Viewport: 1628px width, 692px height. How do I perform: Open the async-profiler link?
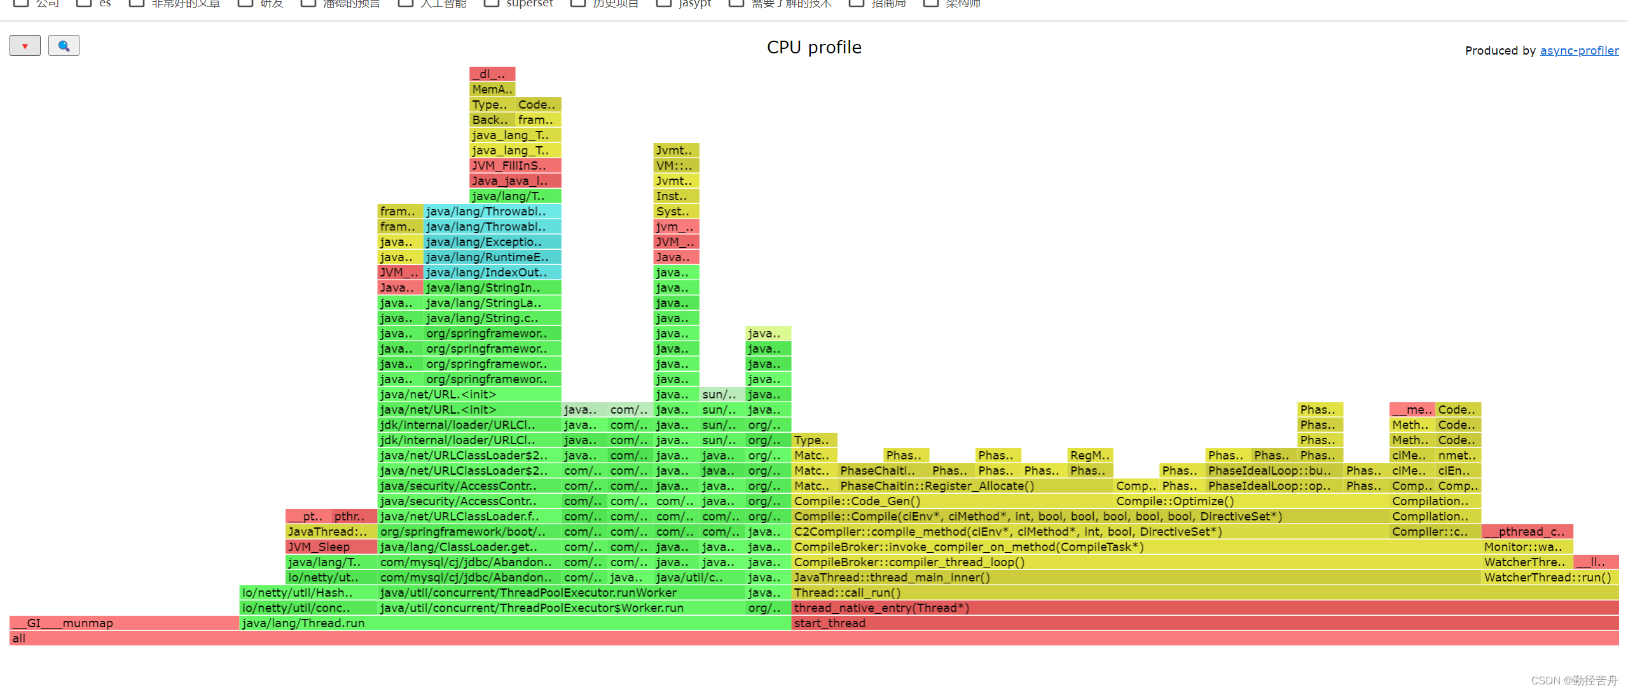1580,50
